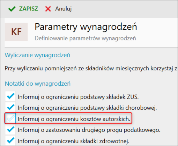This screenshot has width=178, height=146.
Task: Toggle checkbox for podstawy składek ZUS
Action: 10,96
